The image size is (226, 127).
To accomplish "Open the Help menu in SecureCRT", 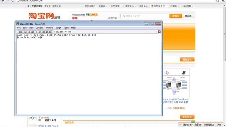I will pos(73,28).
